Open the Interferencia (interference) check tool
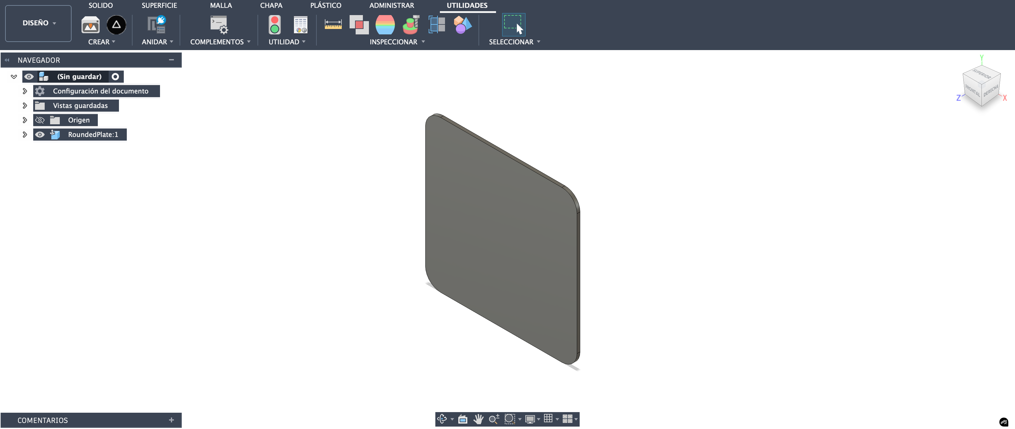 point(359,24)
